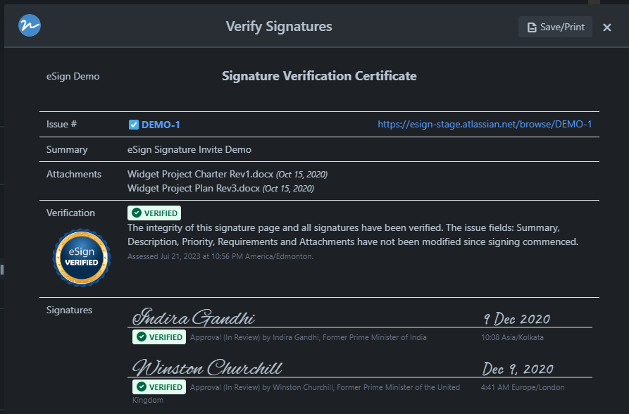Click the VERIFIED badge below Winston Churchill's signature
The width and height of the screenshot is (629, 414).
[x=159, y=387]
